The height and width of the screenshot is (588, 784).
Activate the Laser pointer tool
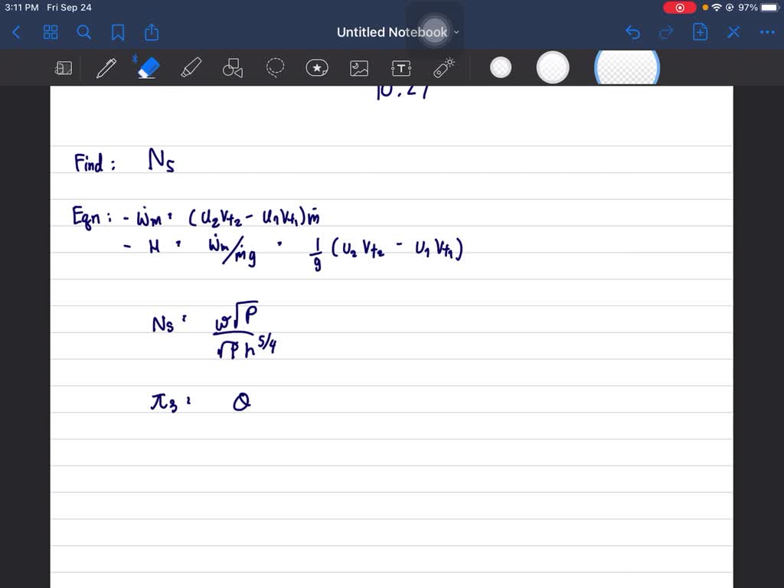(444, 67)
